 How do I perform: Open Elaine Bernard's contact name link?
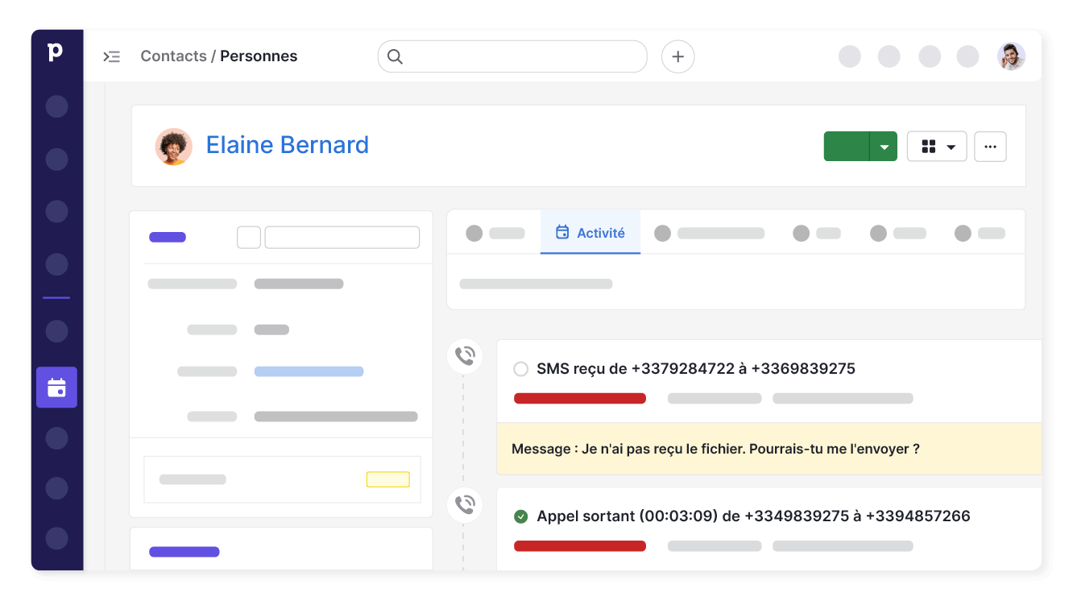[288, 145]
